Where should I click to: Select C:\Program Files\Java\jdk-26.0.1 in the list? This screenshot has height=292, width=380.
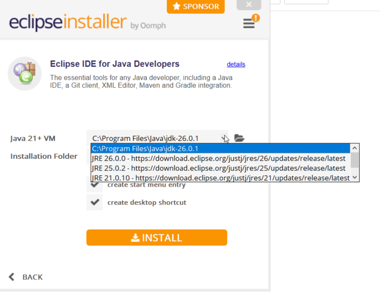[220, 149]
